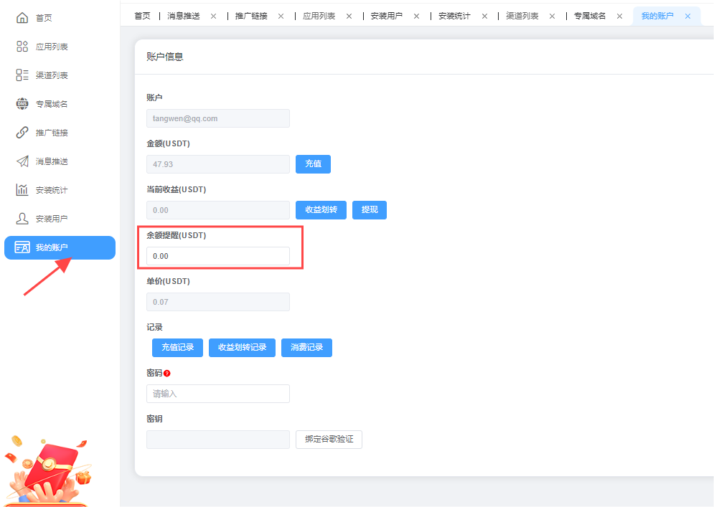Click the home icon in sidebar

coord(22,18)
